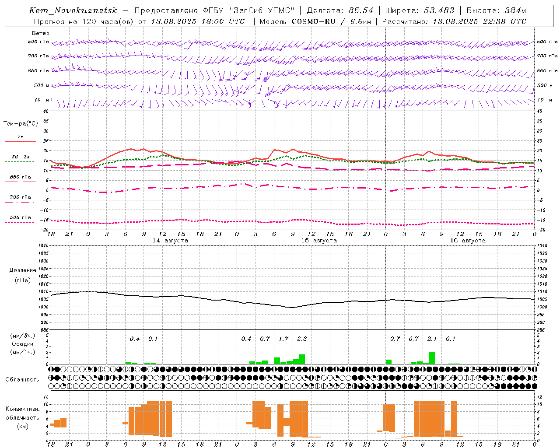This screenshot has width=560, height=448.
Task: Click the 2.1 precipitation value
Action: 432,339
